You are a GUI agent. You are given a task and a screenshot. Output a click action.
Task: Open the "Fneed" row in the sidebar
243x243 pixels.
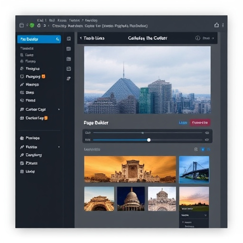(28, 100)
